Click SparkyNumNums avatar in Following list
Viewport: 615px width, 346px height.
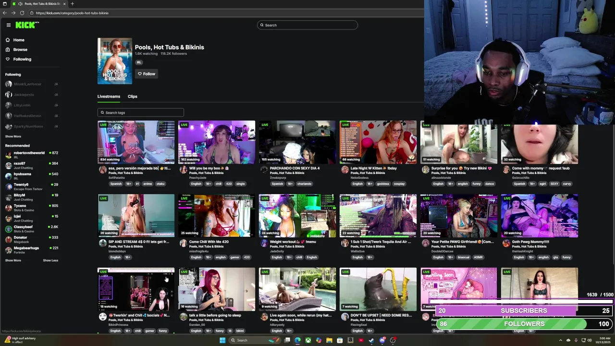coord(9,126)
